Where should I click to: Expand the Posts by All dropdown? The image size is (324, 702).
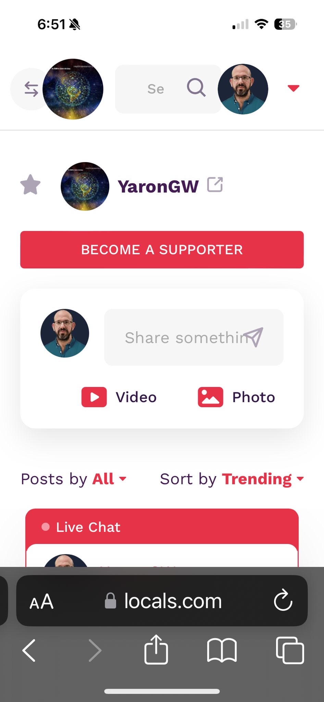click(x=74, y=479)
